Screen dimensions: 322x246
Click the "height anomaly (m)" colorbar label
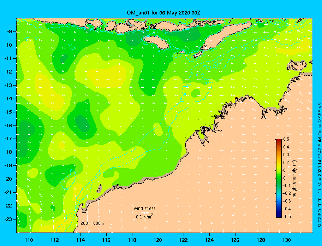[x=294, y=178]
